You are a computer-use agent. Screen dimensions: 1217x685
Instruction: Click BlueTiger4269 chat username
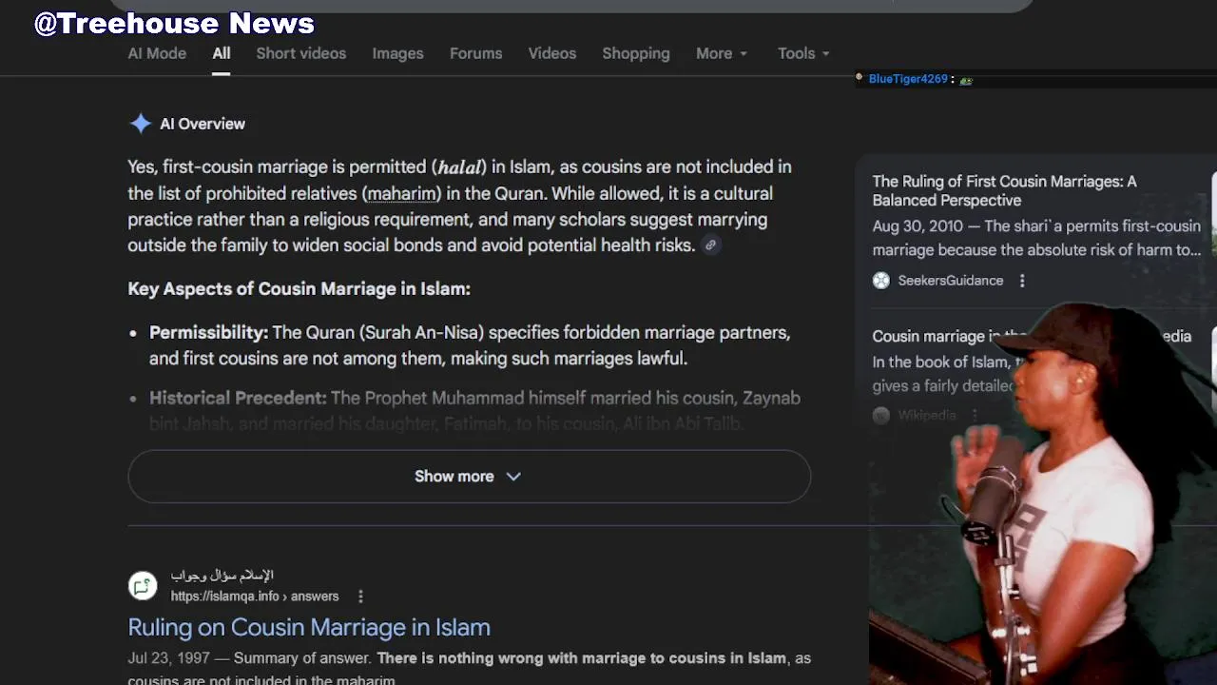pos(908,79)
